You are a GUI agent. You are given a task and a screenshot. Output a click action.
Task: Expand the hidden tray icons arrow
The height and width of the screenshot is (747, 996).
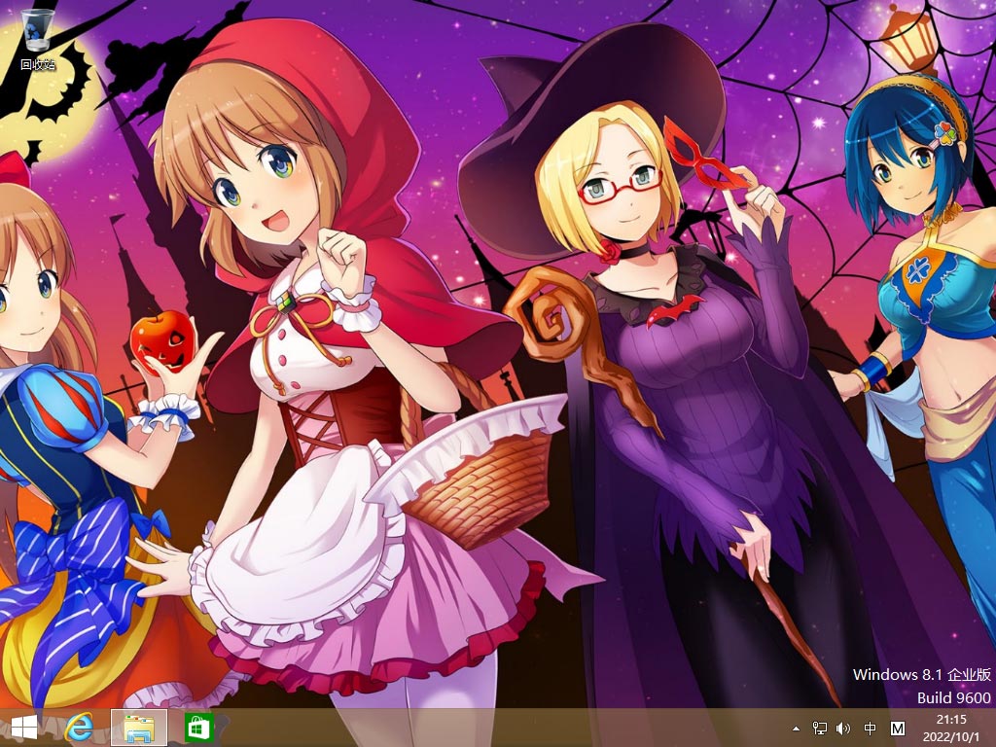click(x=797, y=729)
